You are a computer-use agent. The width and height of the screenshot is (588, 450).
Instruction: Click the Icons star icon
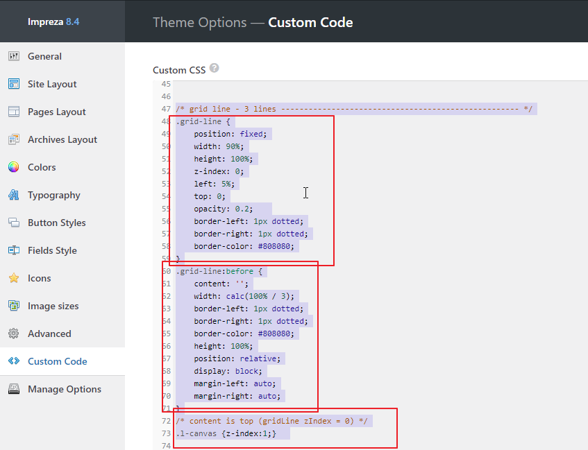click(x=14, y=278)
